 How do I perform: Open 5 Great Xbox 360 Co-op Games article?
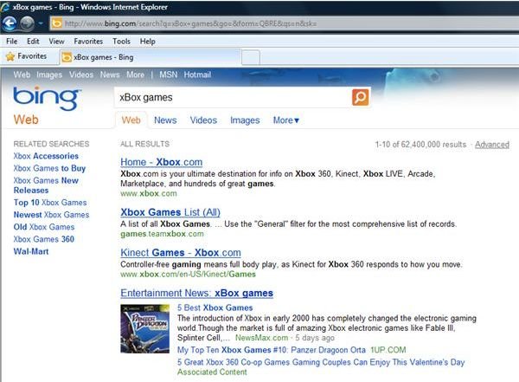tap(321, 362)
